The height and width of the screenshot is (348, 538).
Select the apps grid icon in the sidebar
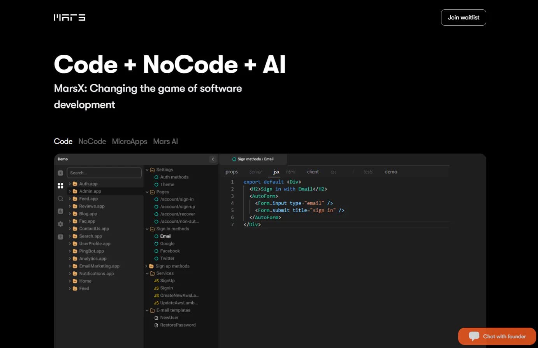point(60,186)
